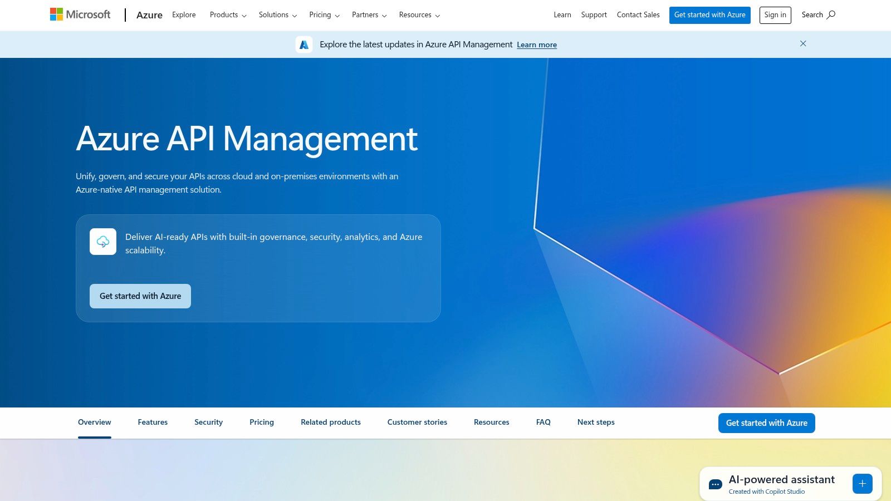Click Get started with Azure in the sticky bar
This screenshot has width=891, height=501.
[767, 423]
